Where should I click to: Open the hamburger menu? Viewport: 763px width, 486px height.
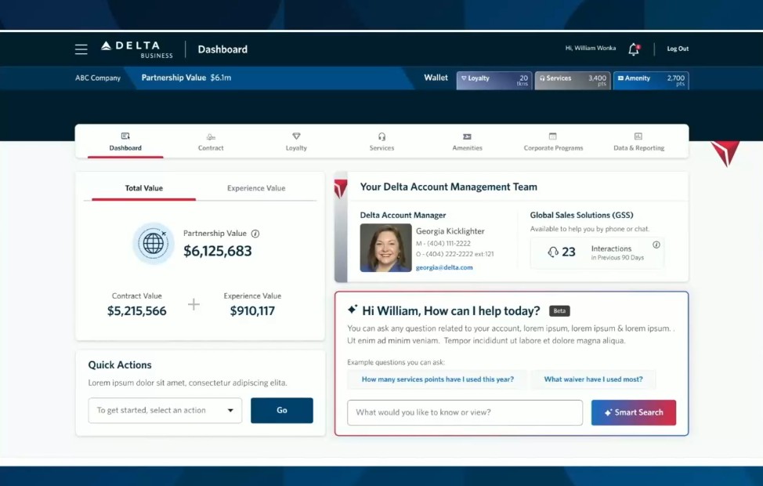pos(81,49)
